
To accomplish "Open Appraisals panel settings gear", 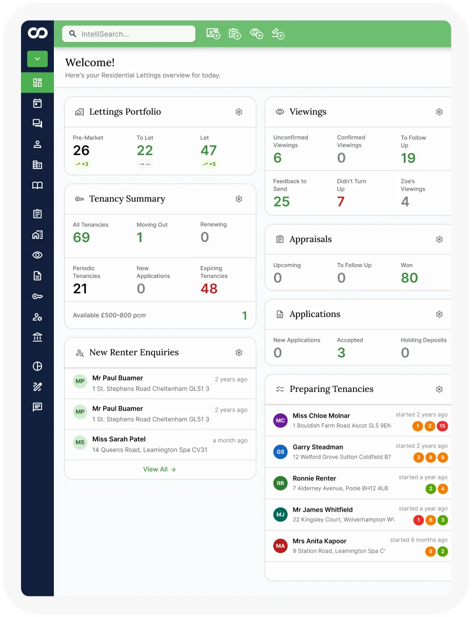I will (x=439, y=239).
